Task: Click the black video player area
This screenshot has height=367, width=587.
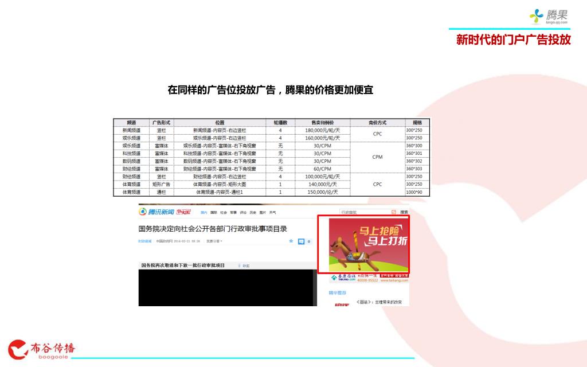Action: (227, 288)
